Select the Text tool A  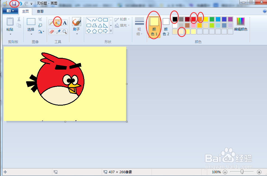click(x=65, y=23)
